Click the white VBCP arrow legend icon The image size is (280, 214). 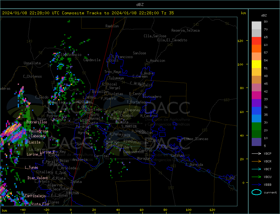(x=256, y=153)
